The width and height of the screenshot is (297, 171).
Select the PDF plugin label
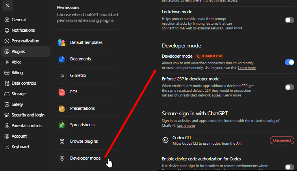(x=74, y=92)
